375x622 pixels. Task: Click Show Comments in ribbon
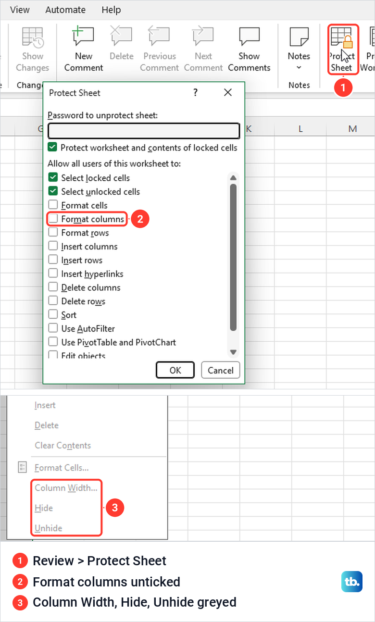pos(249,50)
